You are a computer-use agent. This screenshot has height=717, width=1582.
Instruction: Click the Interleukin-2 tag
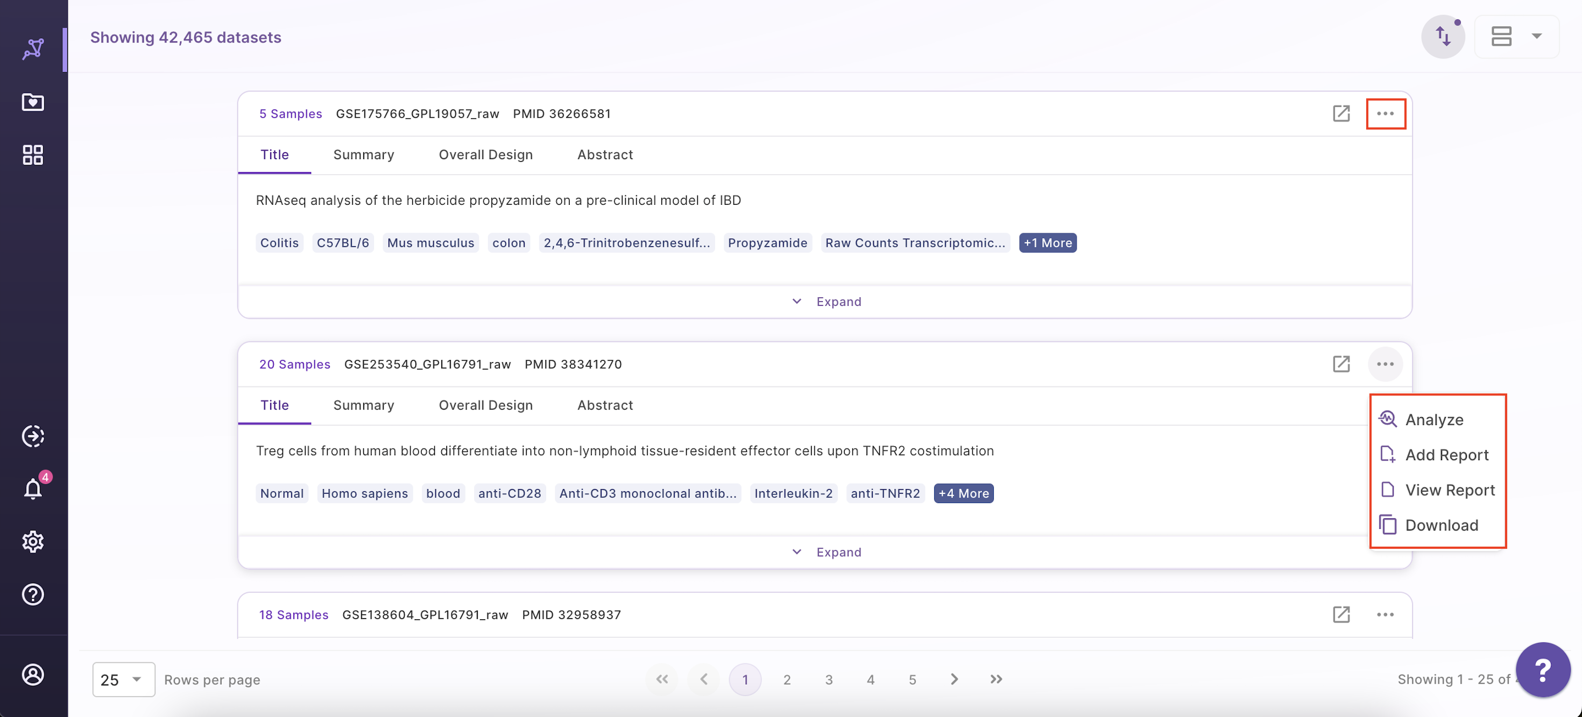point(794,493)
